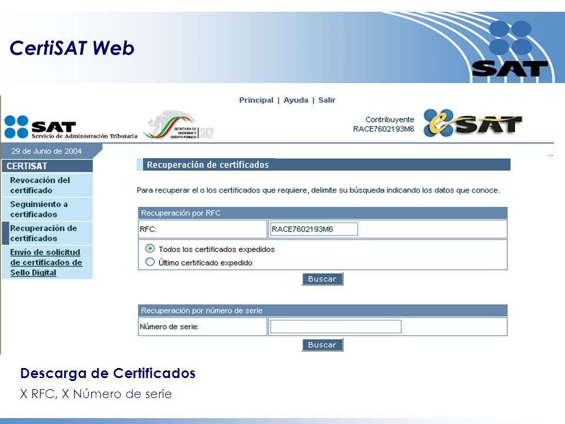Click the SHCP Hacienda emblem logo
Image resolution: width=565 pixels, height=424 pixels.
179,125
